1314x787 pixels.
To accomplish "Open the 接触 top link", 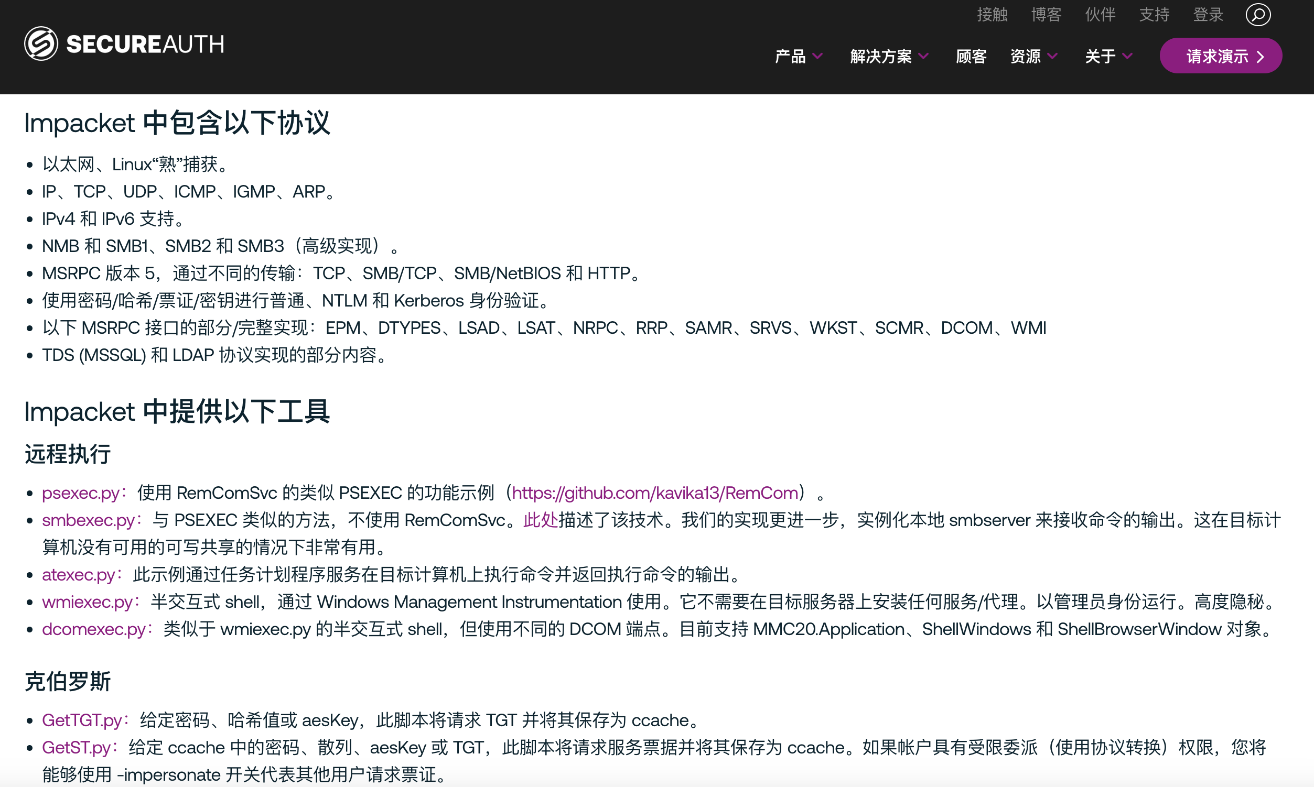I will click(x=992, y=14).
